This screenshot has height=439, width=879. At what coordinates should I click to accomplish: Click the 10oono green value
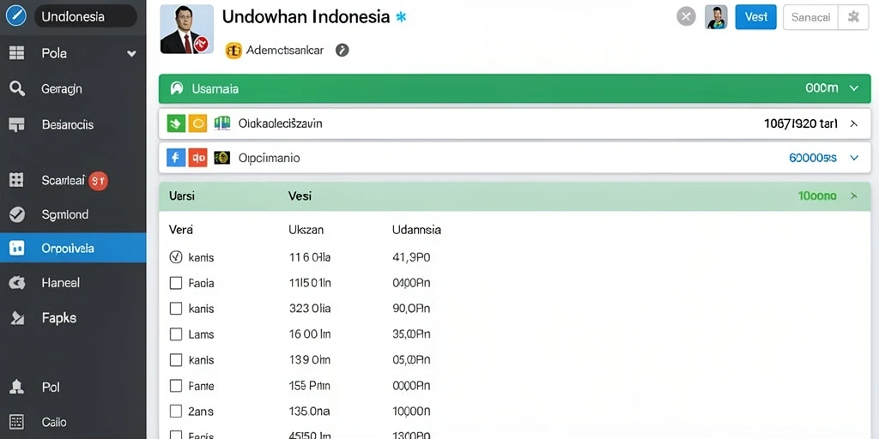[817, 196]
